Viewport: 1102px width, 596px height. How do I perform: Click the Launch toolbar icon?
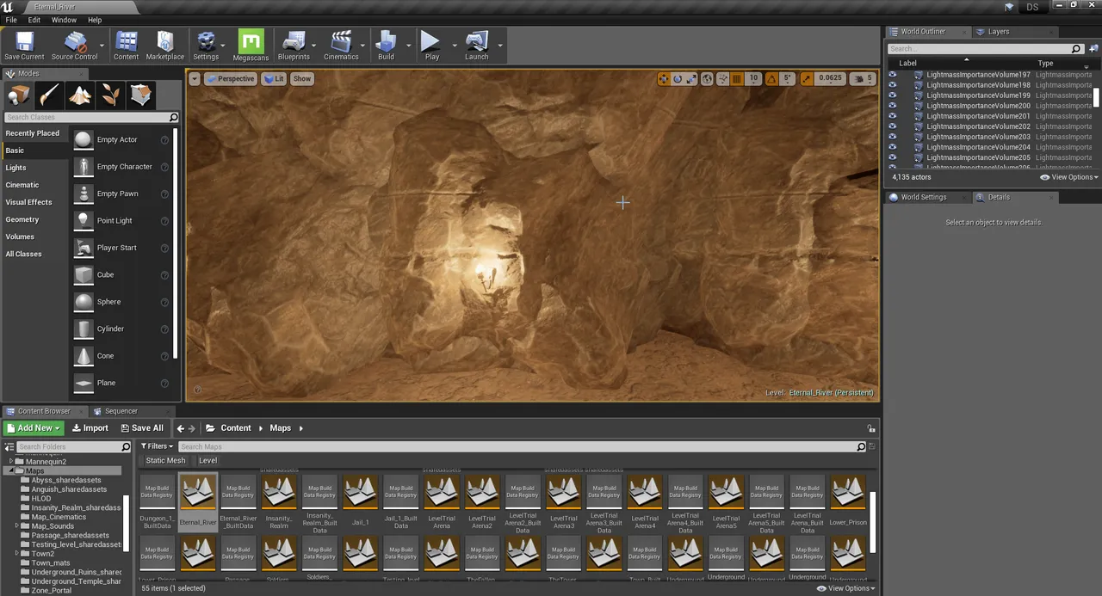[x=476, y=45]
